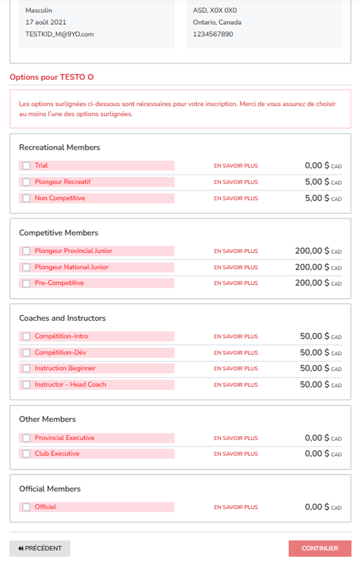The height and width of the screenshot is (563, 359).
Task: View En savoir plus for Instruction Beginner
Action: coord(236,369)
